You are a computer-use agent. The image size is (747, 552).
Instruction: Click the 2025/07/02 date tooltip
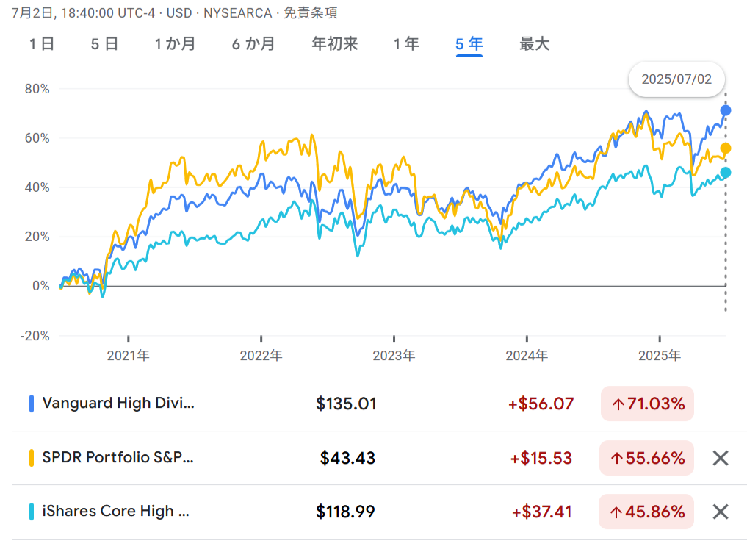[x=676, y=79]
